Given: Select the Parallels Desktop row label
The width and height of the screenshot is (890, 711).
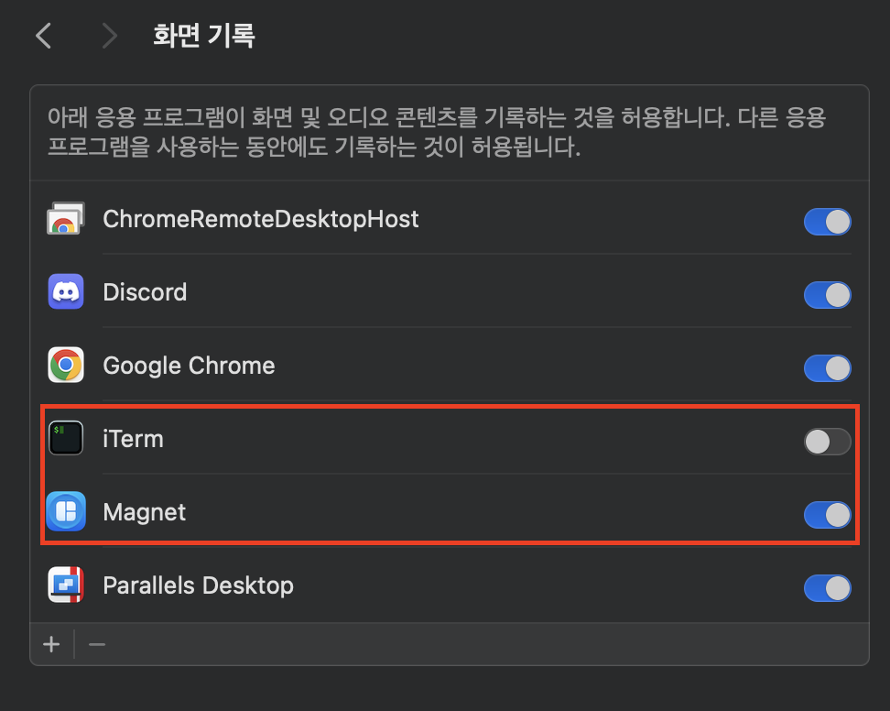Looking at the screenshot, I should coord(198,585).
